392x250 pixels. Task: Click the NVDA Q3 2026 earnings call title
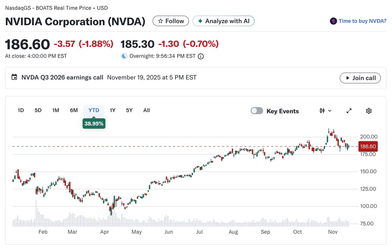[62, 77]
